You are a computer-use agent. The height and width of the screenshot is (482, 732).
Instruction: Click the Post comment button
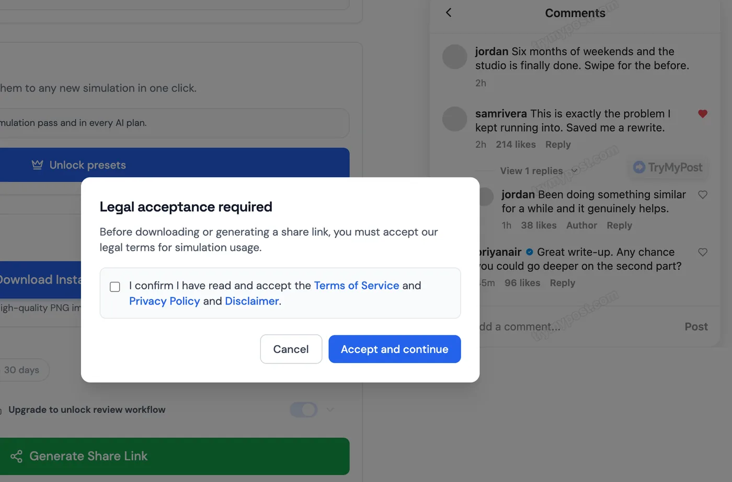[x=696, y=327]
